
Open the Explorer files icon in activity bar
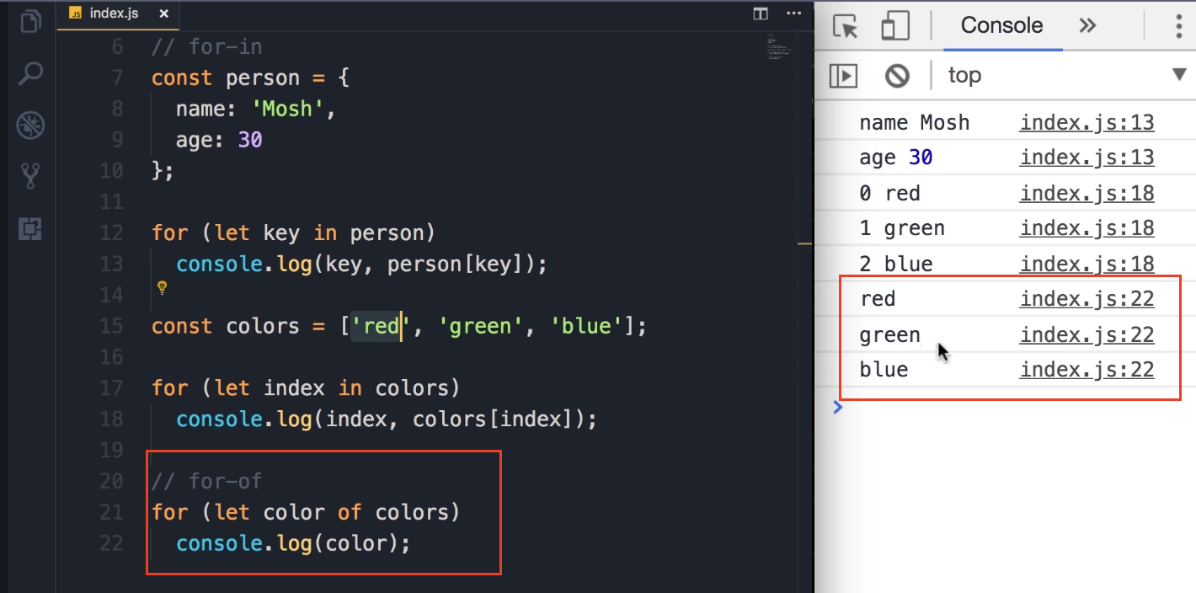pyautogui.click(x=30, y=21)
